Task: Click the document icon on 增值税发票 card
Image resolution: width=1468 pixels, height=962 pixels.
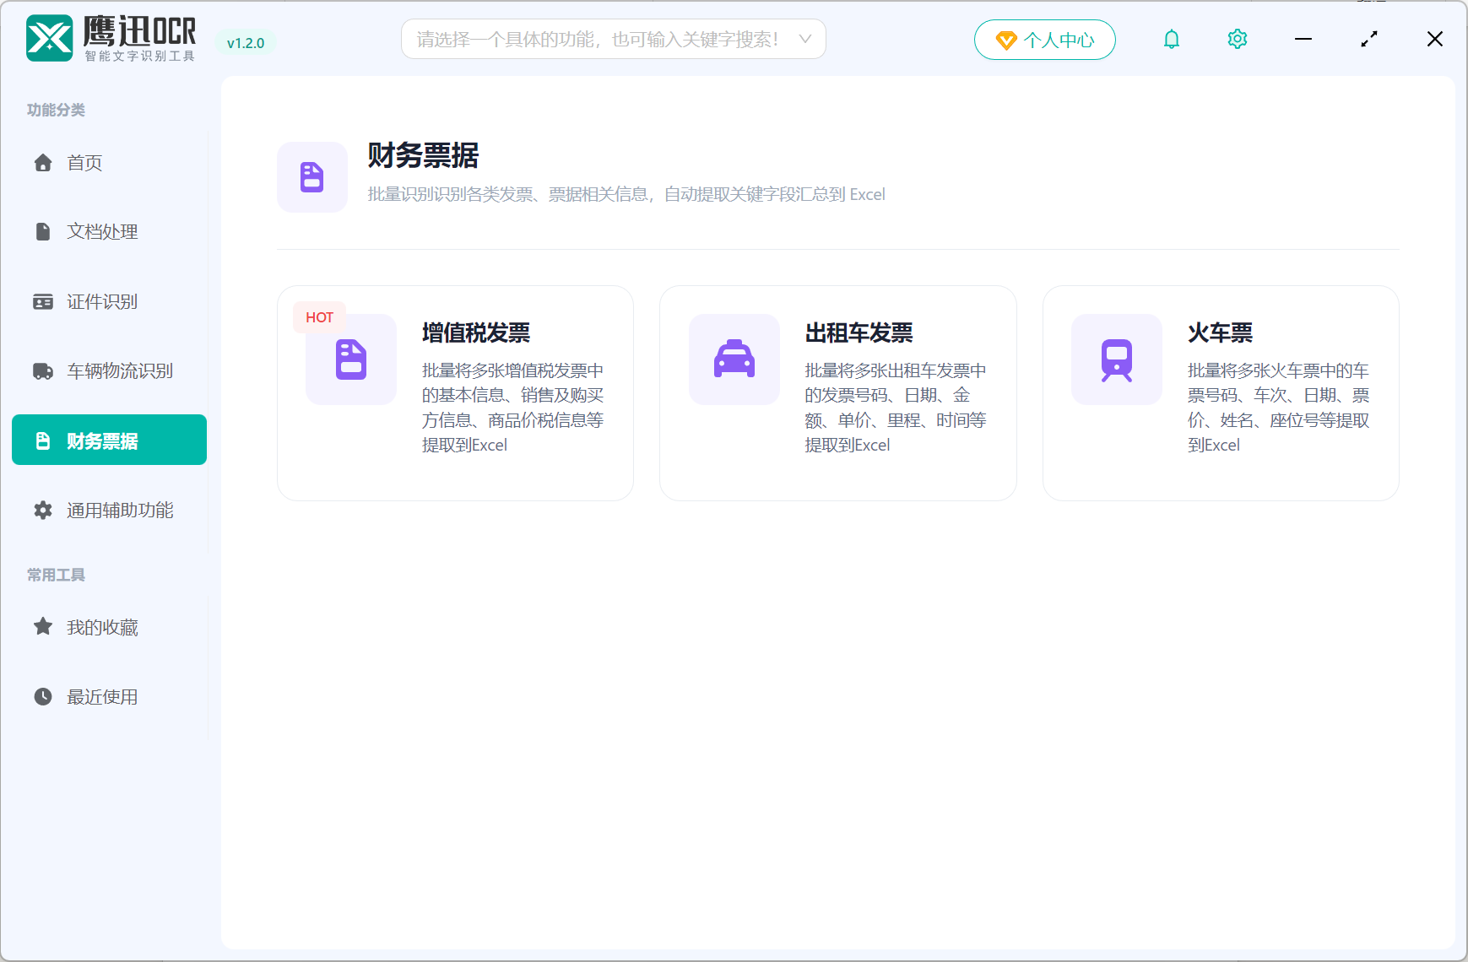Action: pyautogui.click(x=350, y=359)
